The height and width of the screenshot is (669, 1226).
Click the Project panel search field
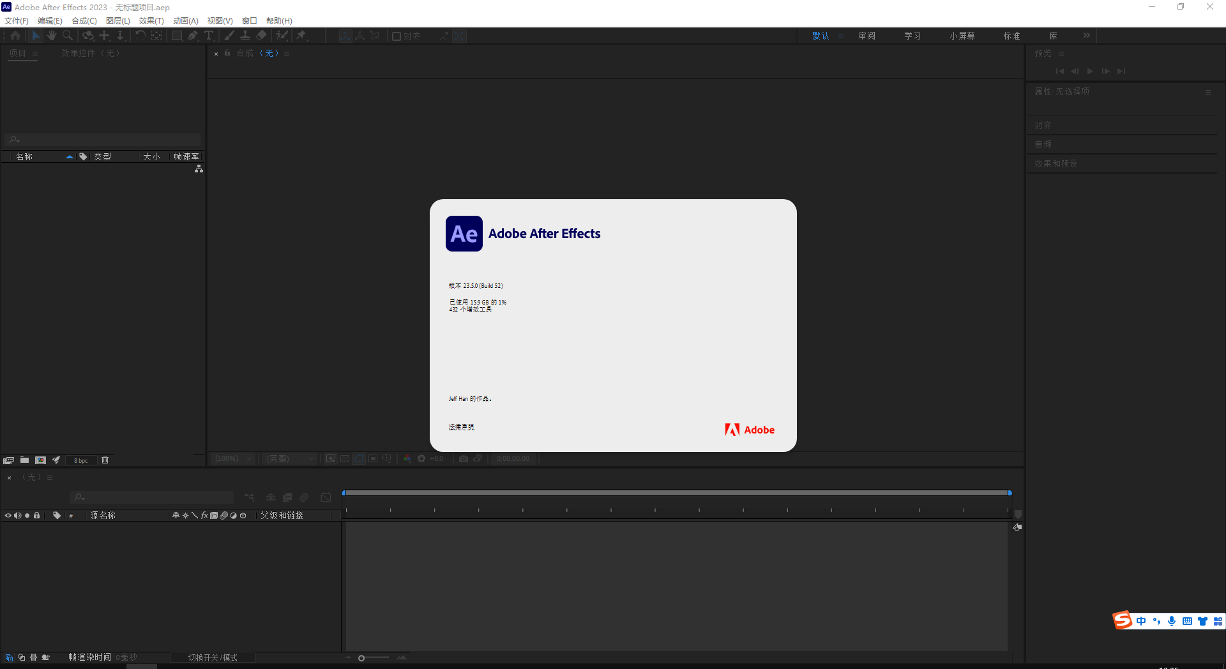click(x=102, y=139)
